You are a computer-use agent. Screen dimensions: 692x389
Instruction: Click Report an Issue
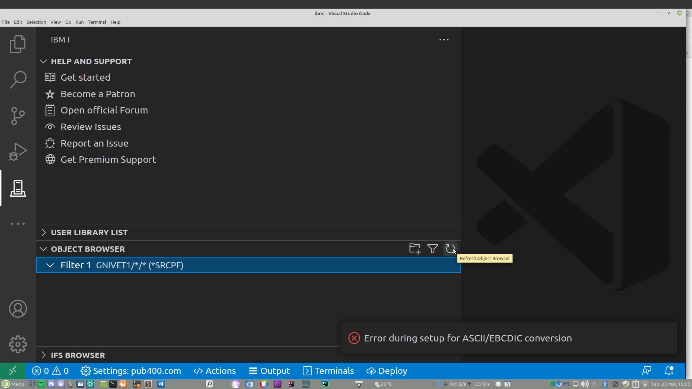pyautogui.click(x=94, y=143)
